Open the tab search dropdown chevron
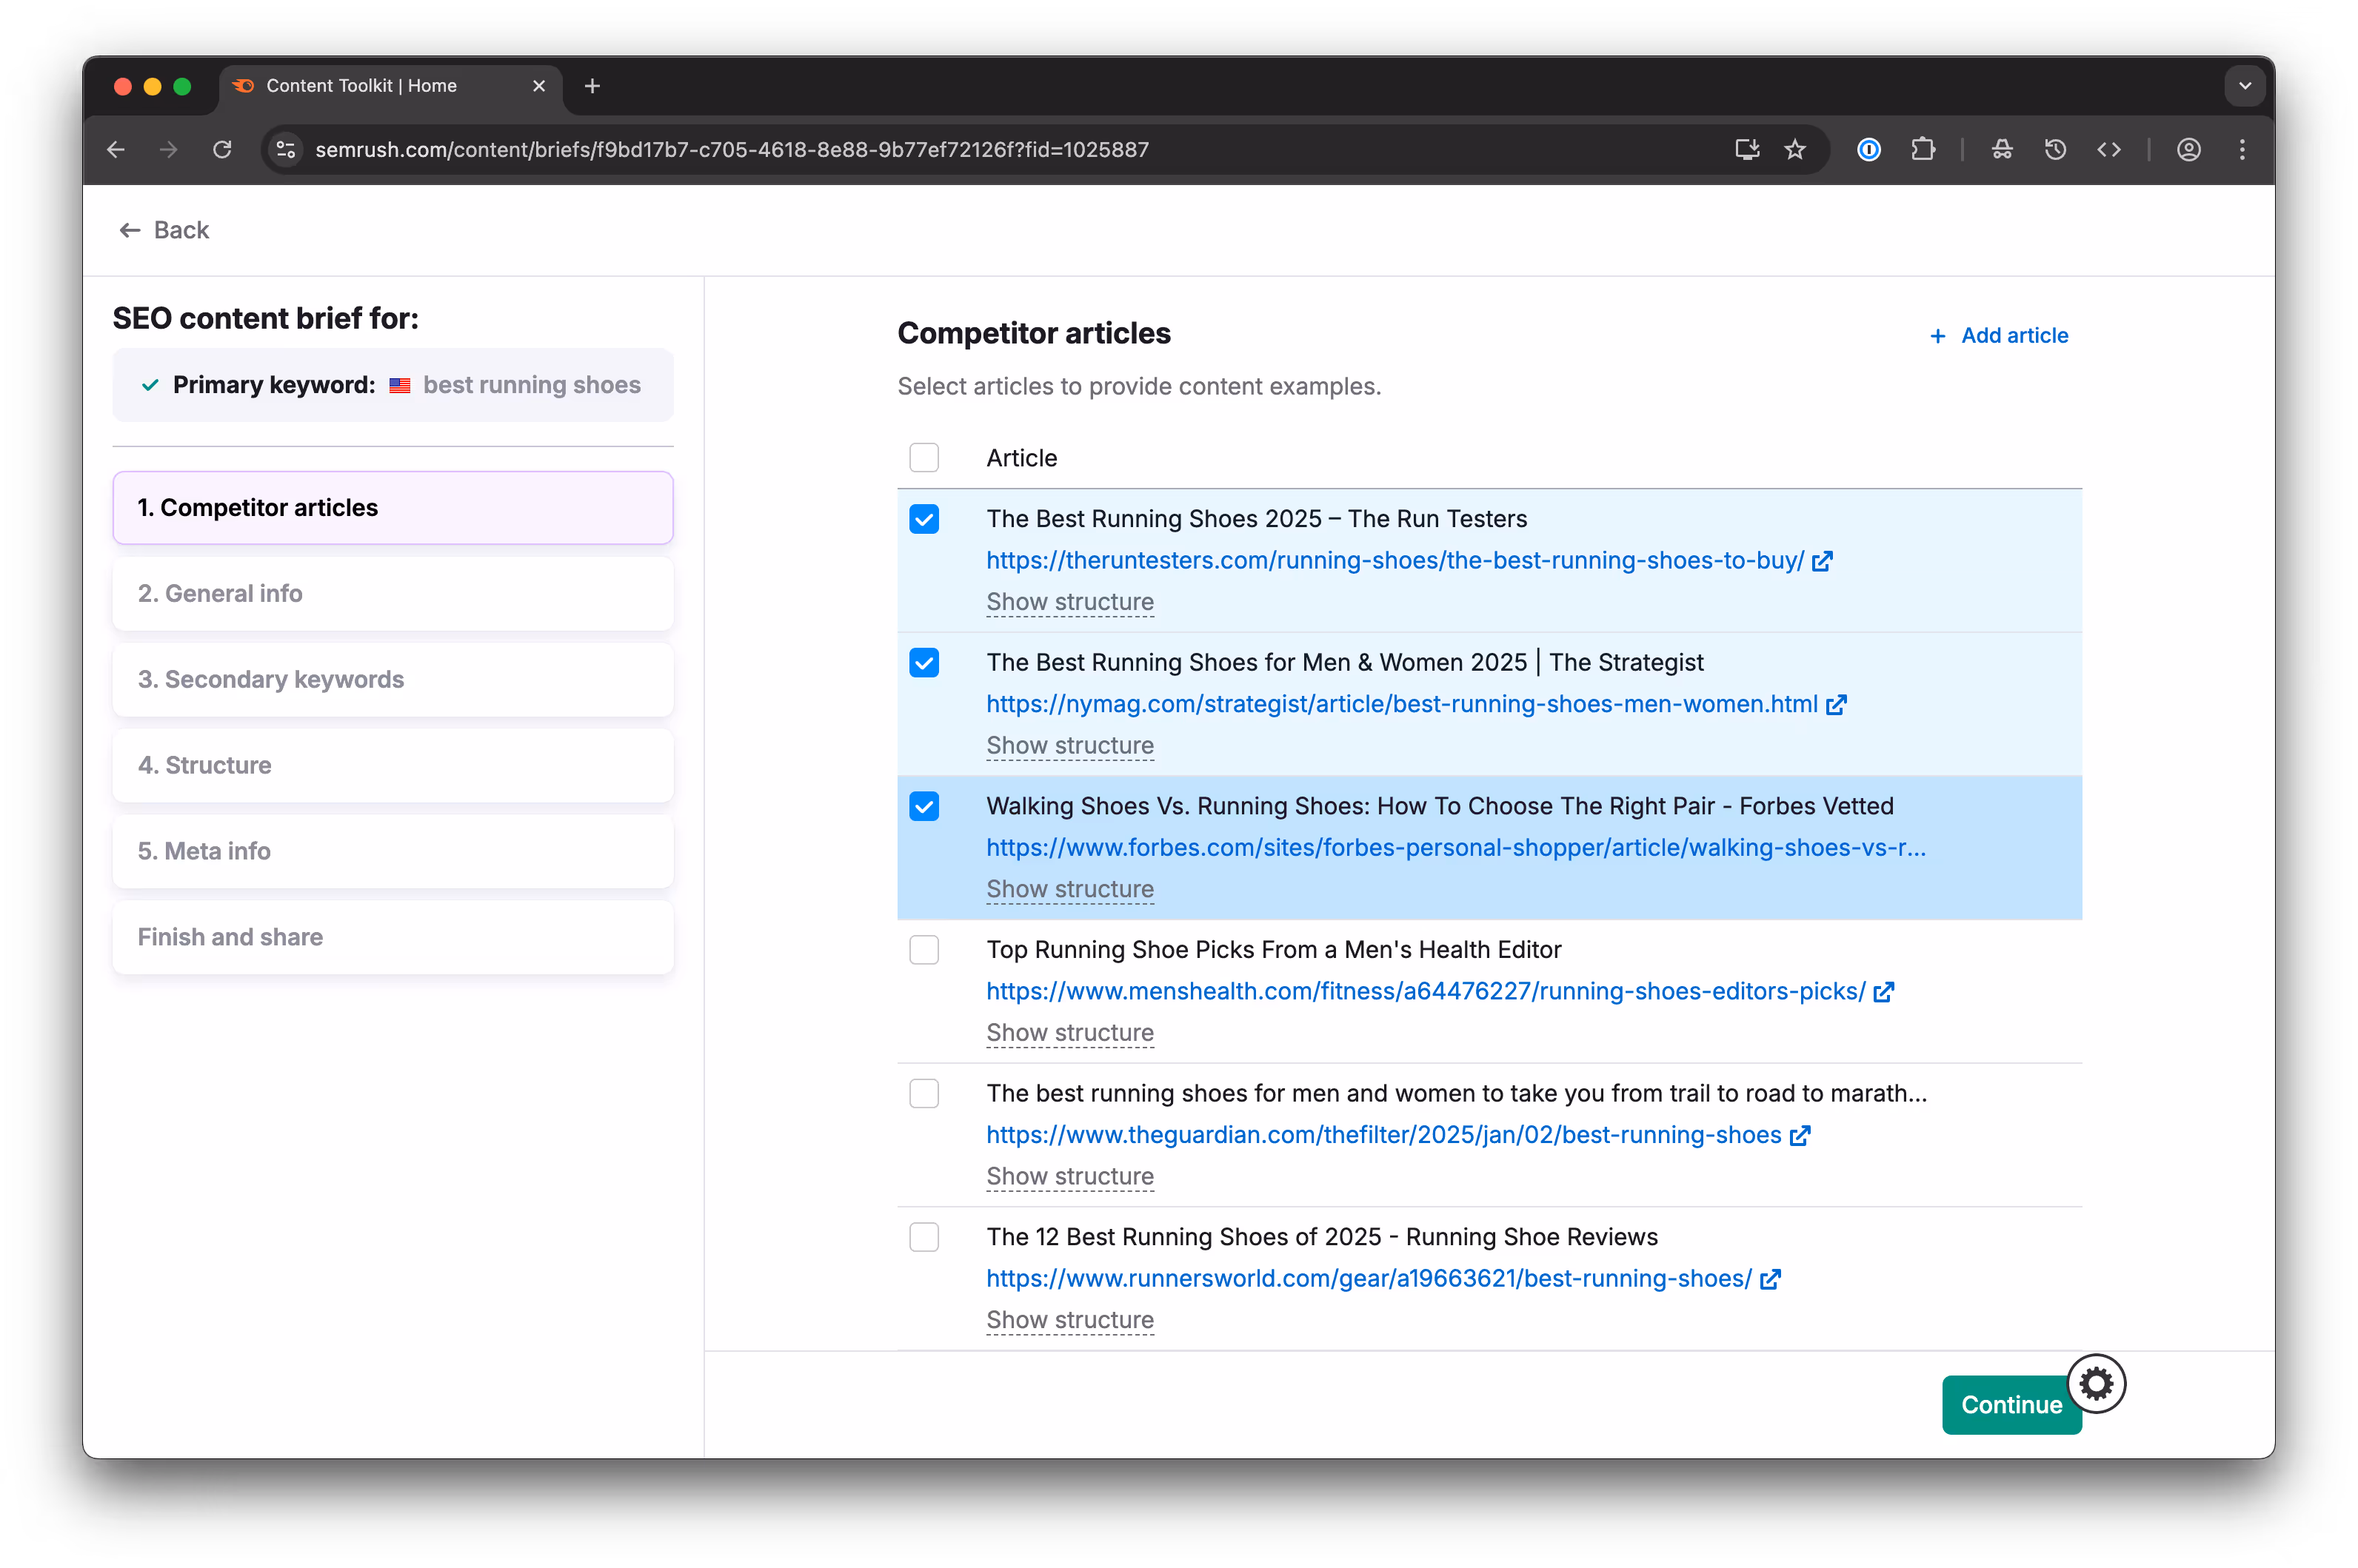Screen dimensions: 2358x1568 [2244, 86]
